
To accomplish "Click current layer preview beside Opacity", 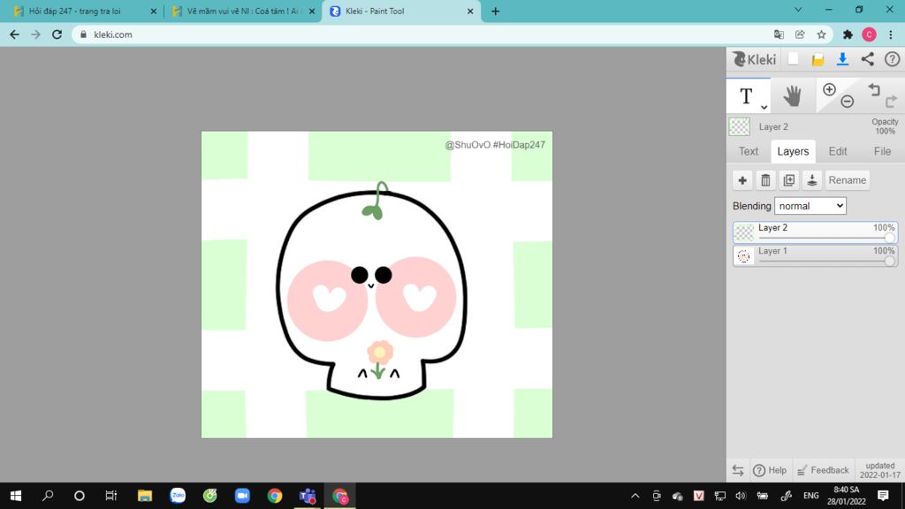I will (x=740, y=126).
